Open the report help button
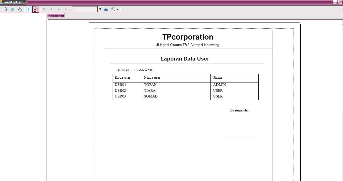 point(28,9)
